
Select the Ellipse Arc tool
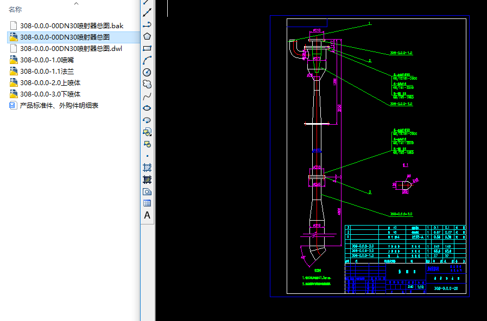(147, 120)
